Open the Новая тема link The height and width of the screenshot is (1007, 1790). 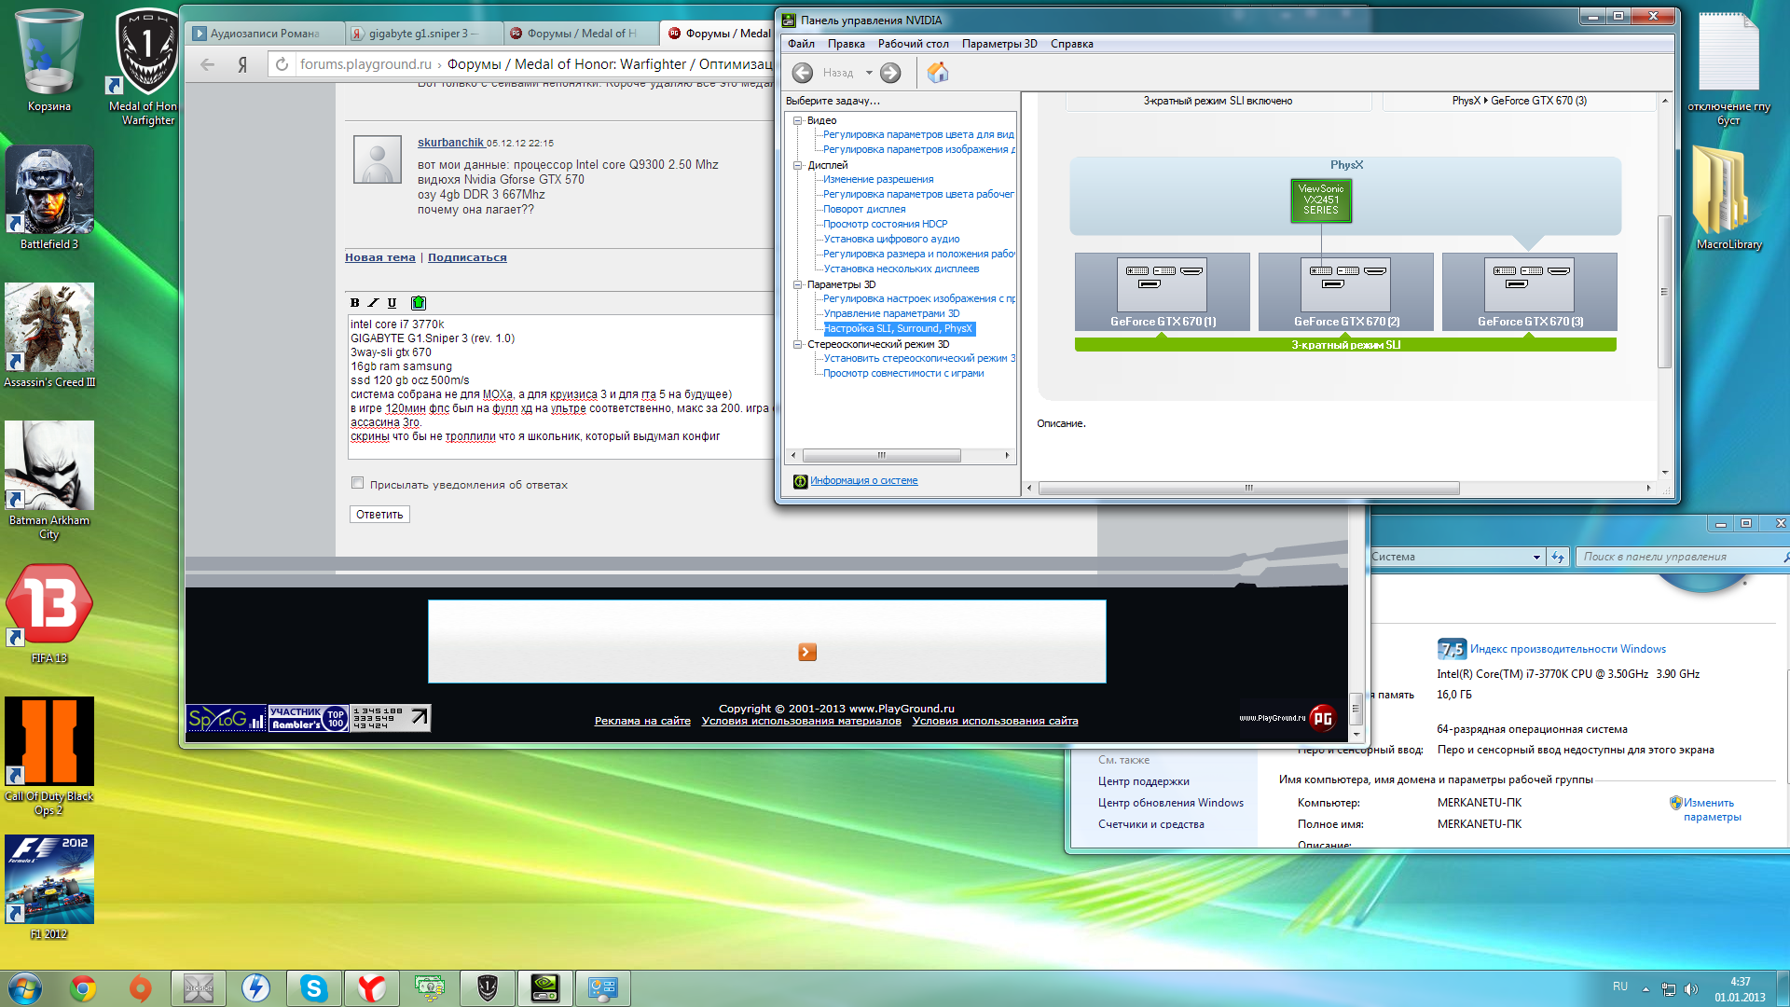coord(380,258)
